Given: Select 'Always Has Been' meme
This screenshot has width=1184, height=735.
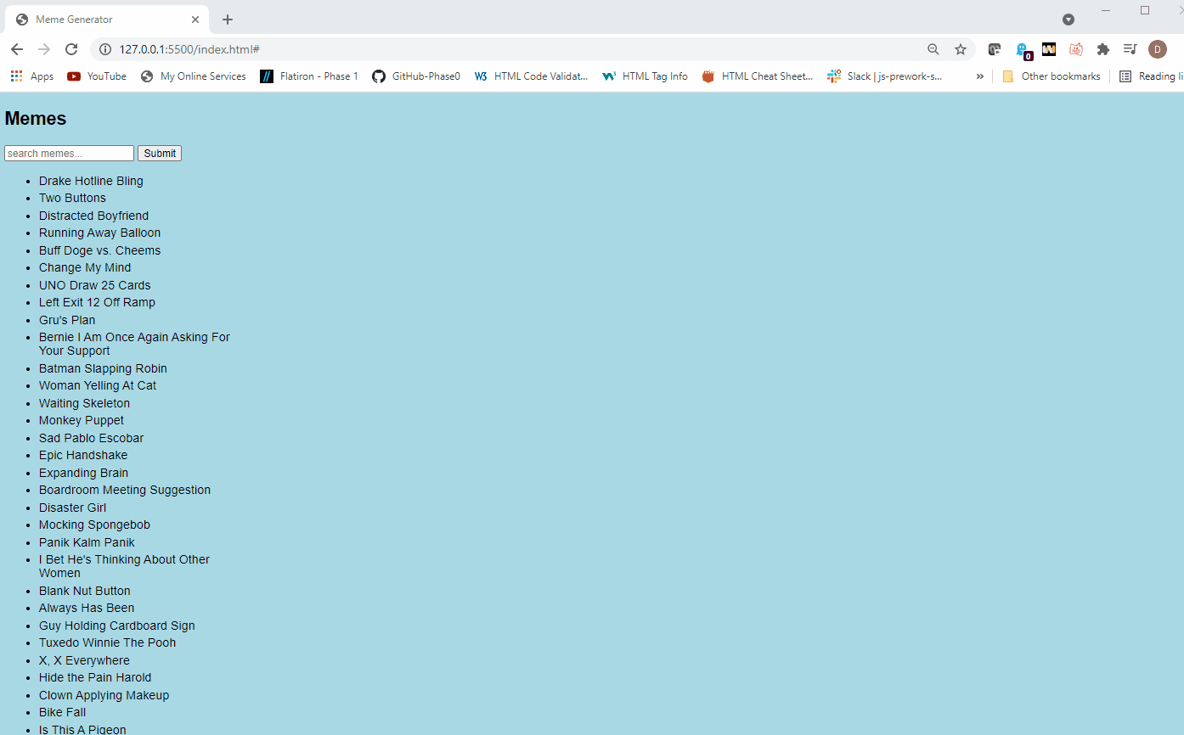Looking at the screenshot, I should [x=87, y=608].
